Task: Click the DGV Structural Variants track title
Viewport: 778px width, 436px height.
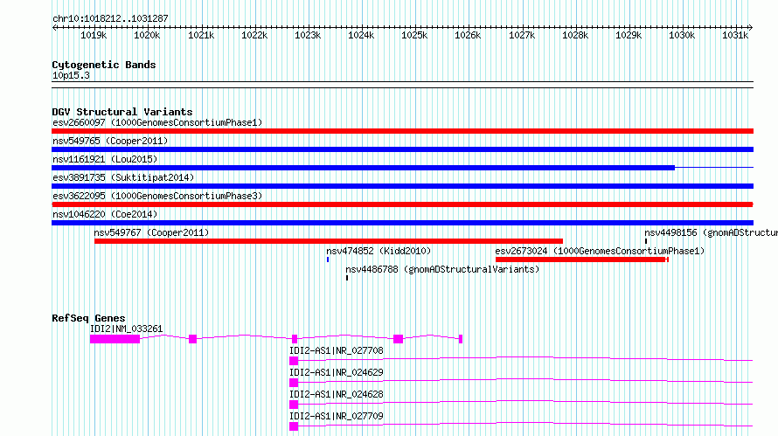Action: (122, 112)
